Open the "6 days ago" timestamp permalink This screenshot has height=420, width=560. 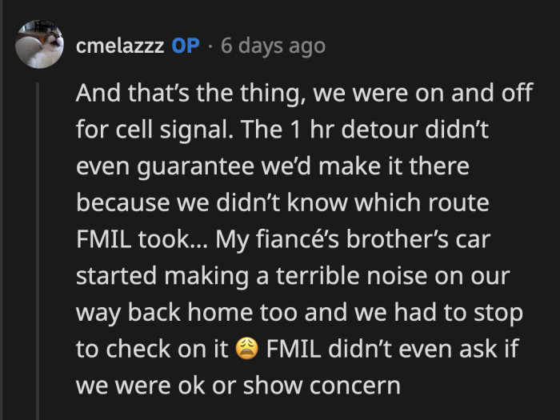[x=273, y=46]
